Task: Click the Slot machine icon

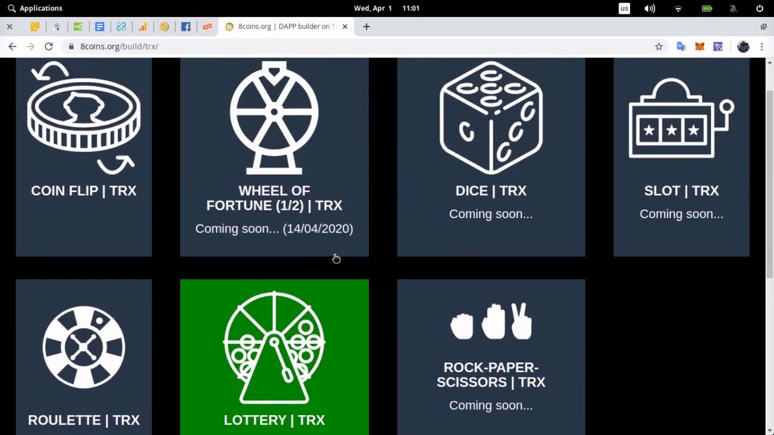Action: pos(681,118)
